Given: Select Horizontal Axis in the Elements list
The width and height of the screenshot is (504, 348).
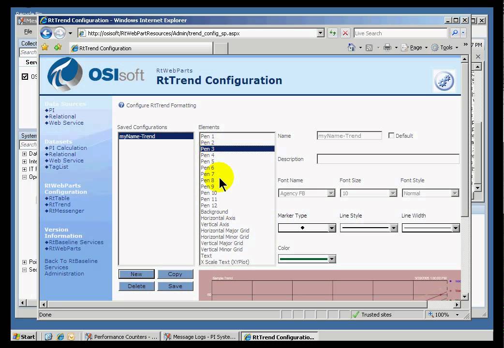Looking at the screenshot, I should [237, 218].
